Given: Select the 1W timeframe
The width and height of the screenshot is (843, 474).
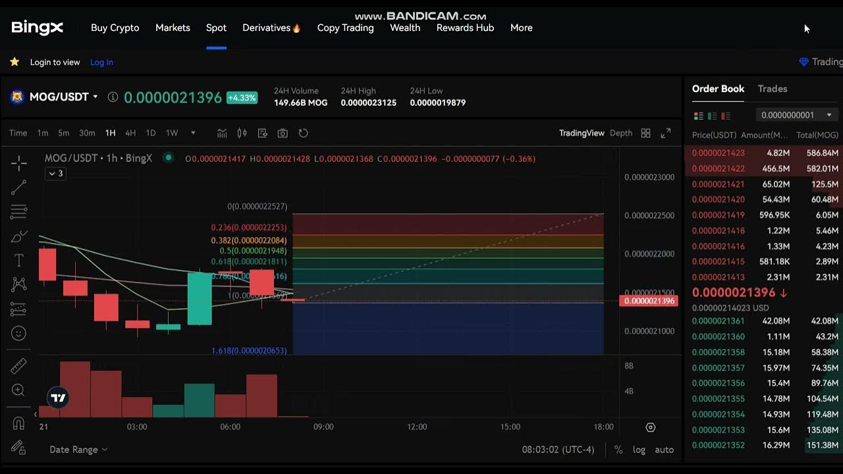Looking at the screenshot, I should coord(172,133).
